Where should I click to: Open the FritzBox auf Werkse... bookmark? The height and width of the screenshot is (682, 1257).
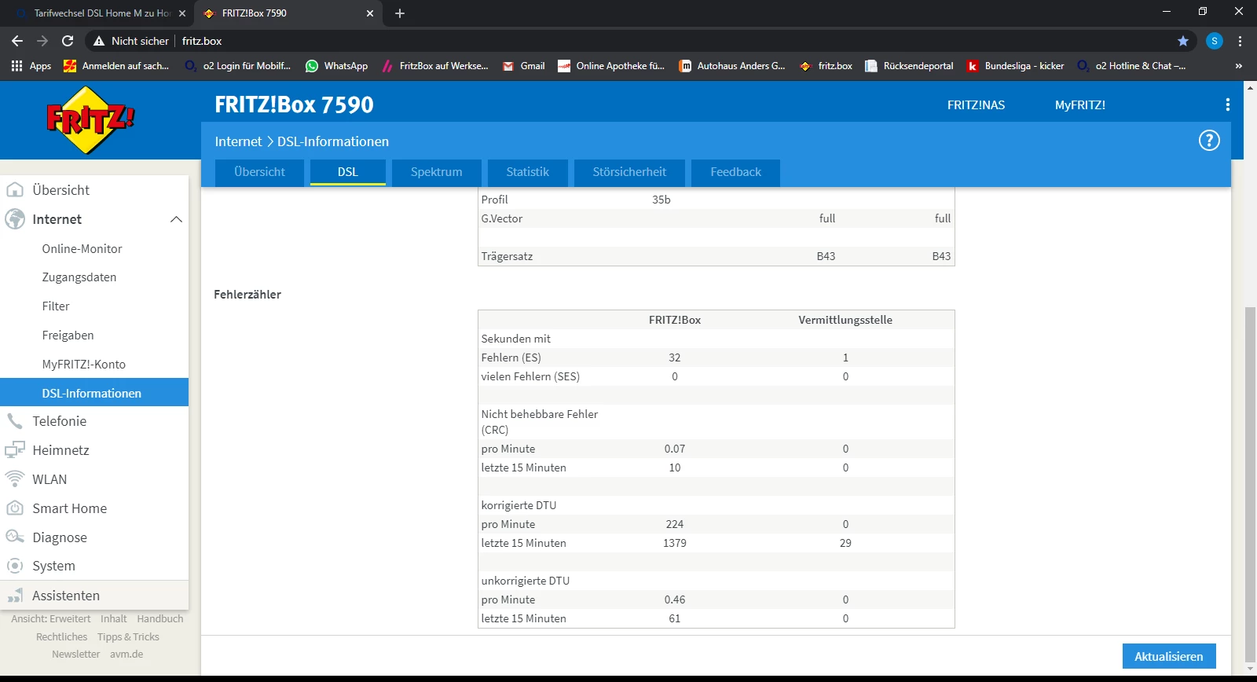434,66
